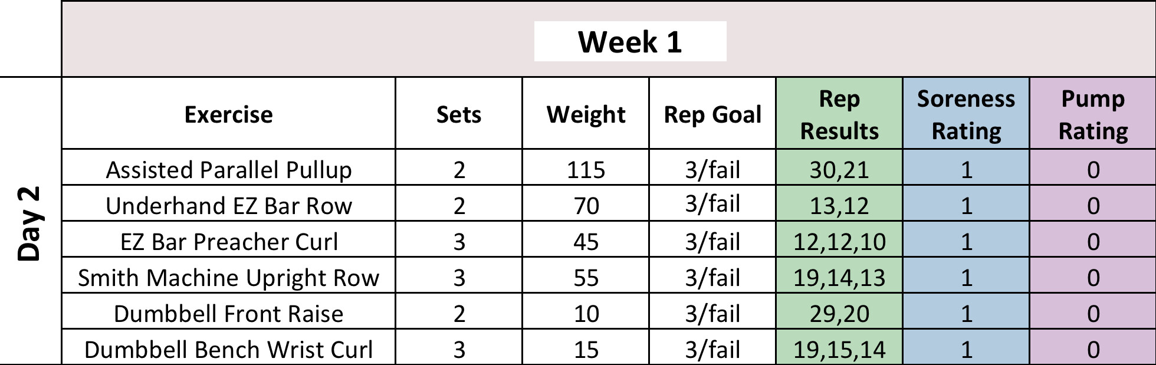The width and height of the screenshot is (1156, 365).
Task: Select the Underhand EZ Bar Row cell
Action: tap(228, 206)
